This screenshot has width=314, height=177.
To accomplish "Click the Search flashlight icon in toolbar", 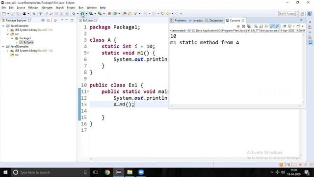I will [135, 14].
